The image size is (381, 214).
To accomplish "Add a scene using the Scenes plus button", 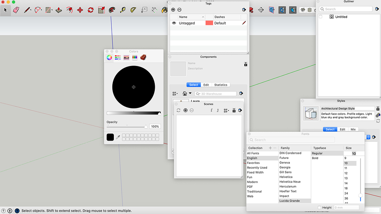I will 185,110.
